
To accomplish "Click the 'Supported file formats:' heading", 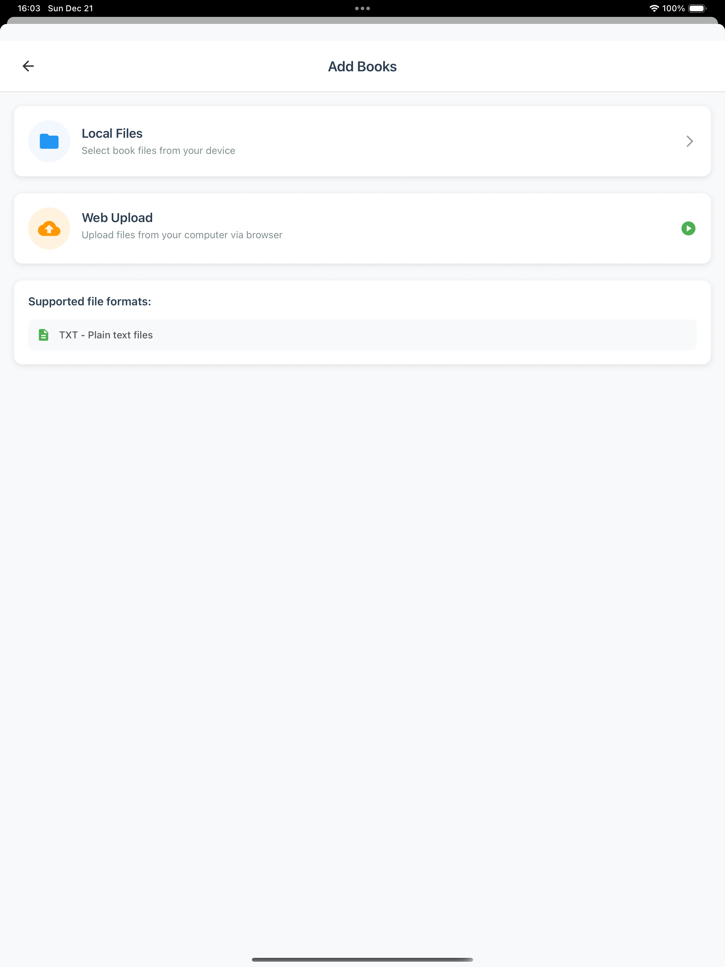I will pyautogui.click(x=90, y=301).
